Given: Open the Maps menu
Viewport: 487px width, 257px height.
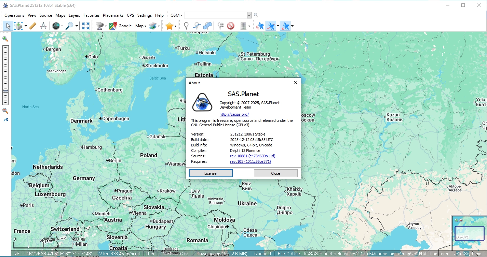Looking at the screenshot, I should [x=60, y=15].
